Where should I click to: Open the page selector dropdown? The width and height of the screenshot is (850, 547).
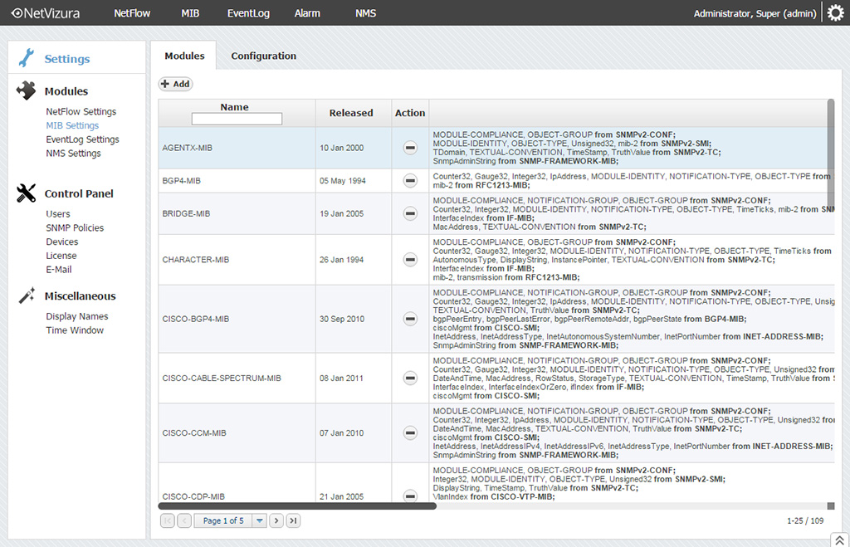[x=259, y=520]
